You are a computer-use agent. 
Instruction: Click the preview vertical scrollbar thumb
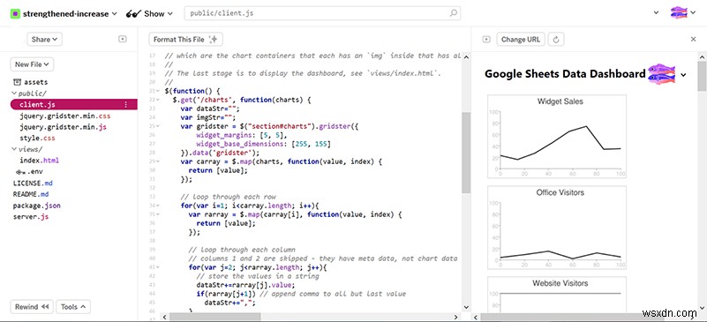click(x=702, y=76)
